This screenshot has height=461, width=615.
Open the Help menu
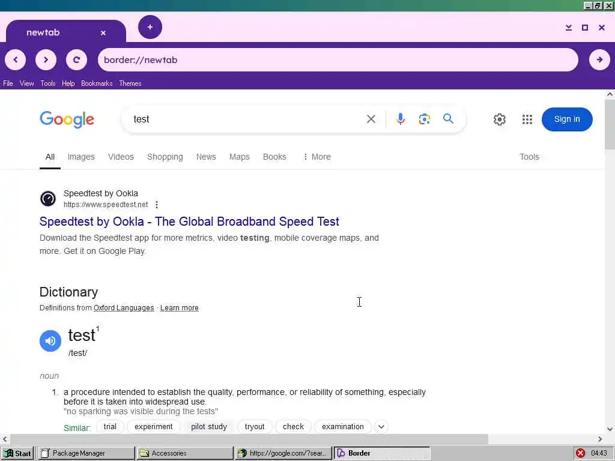pos(68,83)
